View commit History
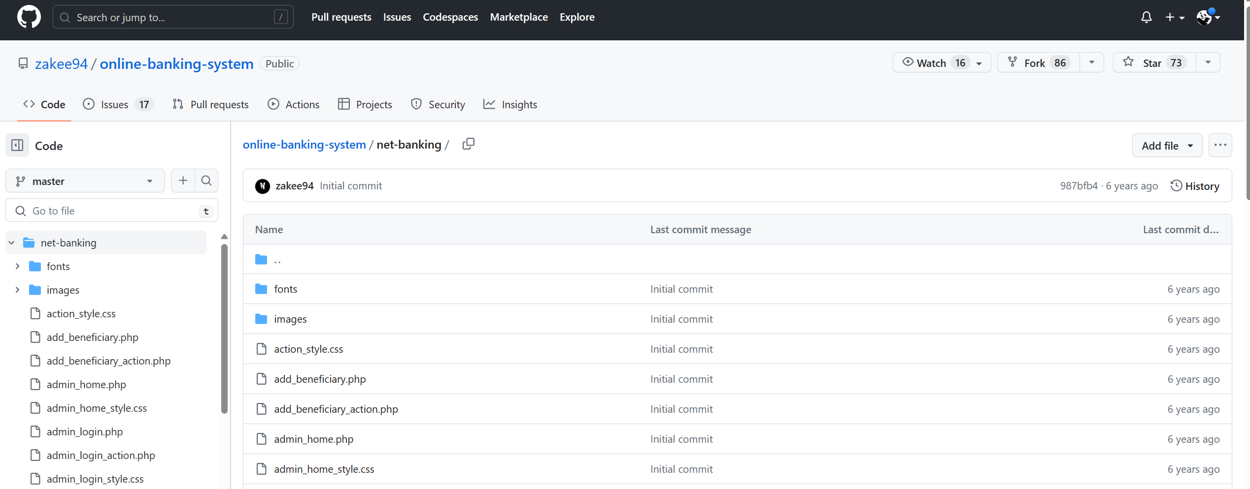Screen dimensions: 1250x489 [1195, 186]
